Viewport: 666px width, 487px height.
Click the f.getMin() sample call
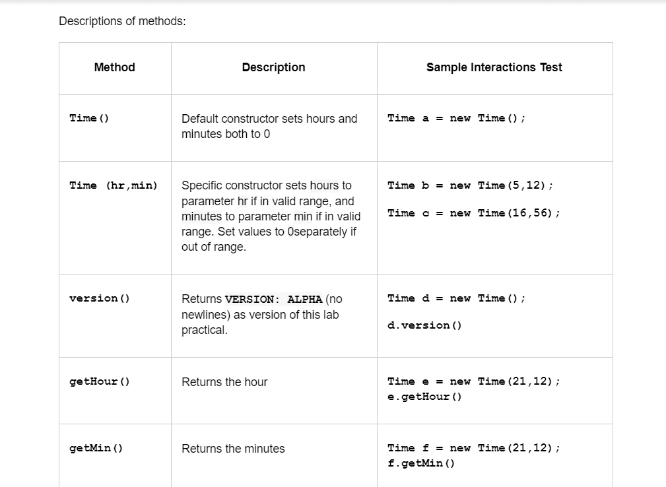(x=421, y=463)
